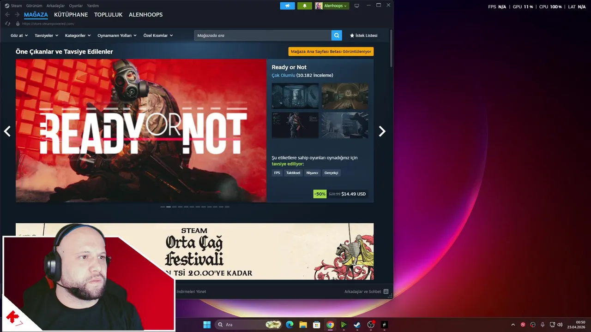Open the Alenhoops account dropdown
This screenshot has height=332, width=591.
point(336,6)
